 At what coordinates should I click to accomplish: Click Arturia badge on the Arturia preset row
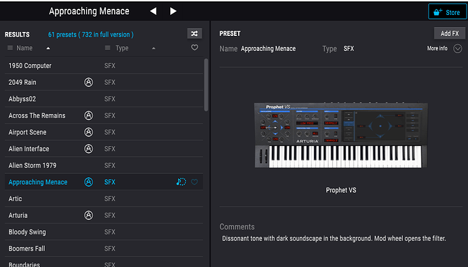coord(88,215)
